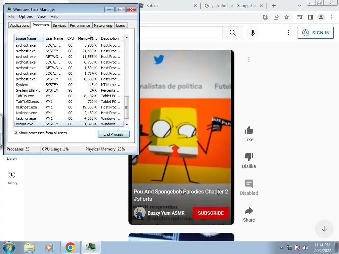This screenshot has width=339, height=254.
Task: Sort processes by User Name column
Action: [54, 38]
